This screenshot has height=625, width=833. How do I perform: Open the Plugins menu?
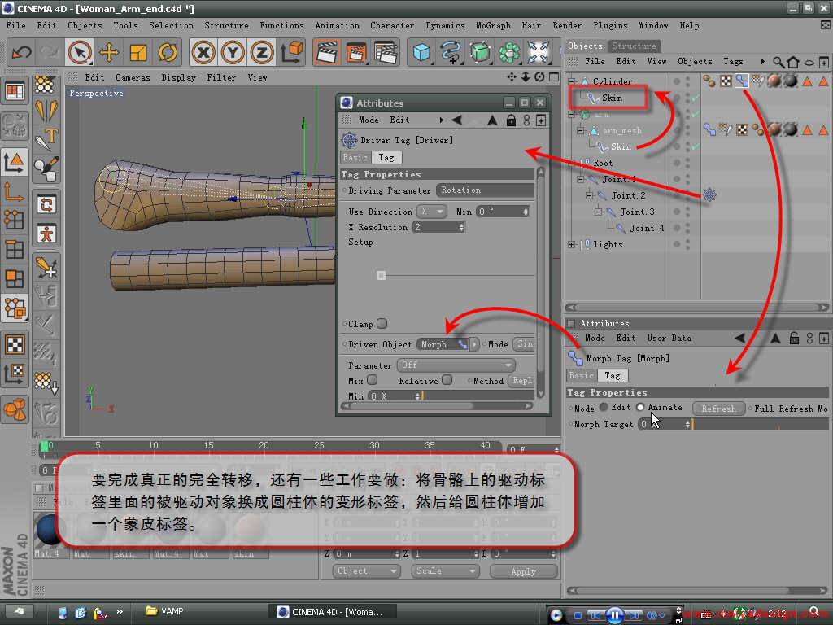point(610,25)
